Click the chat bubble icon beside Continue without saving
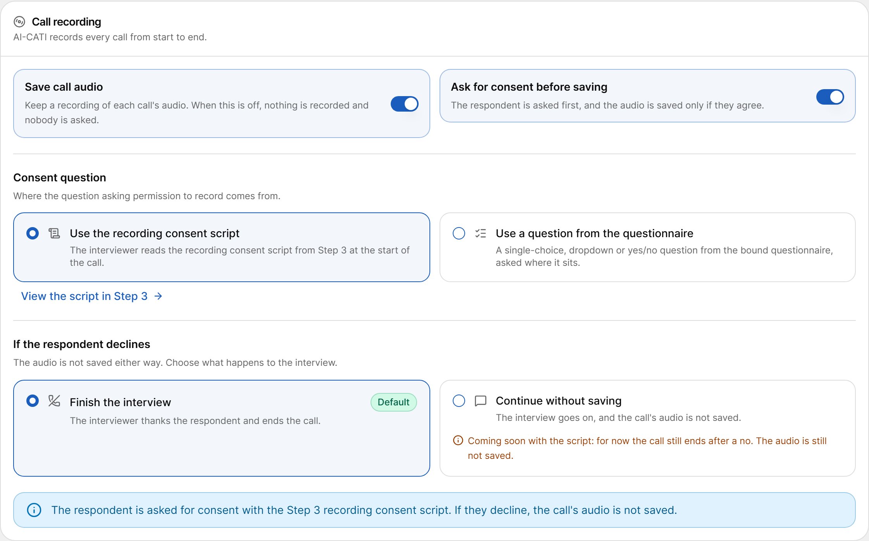 (481, 401)
